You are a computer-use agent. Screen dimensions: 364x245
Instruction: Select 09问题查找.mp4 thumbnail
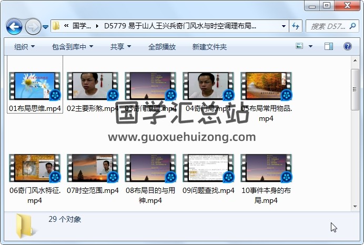(x=208, y=168)
